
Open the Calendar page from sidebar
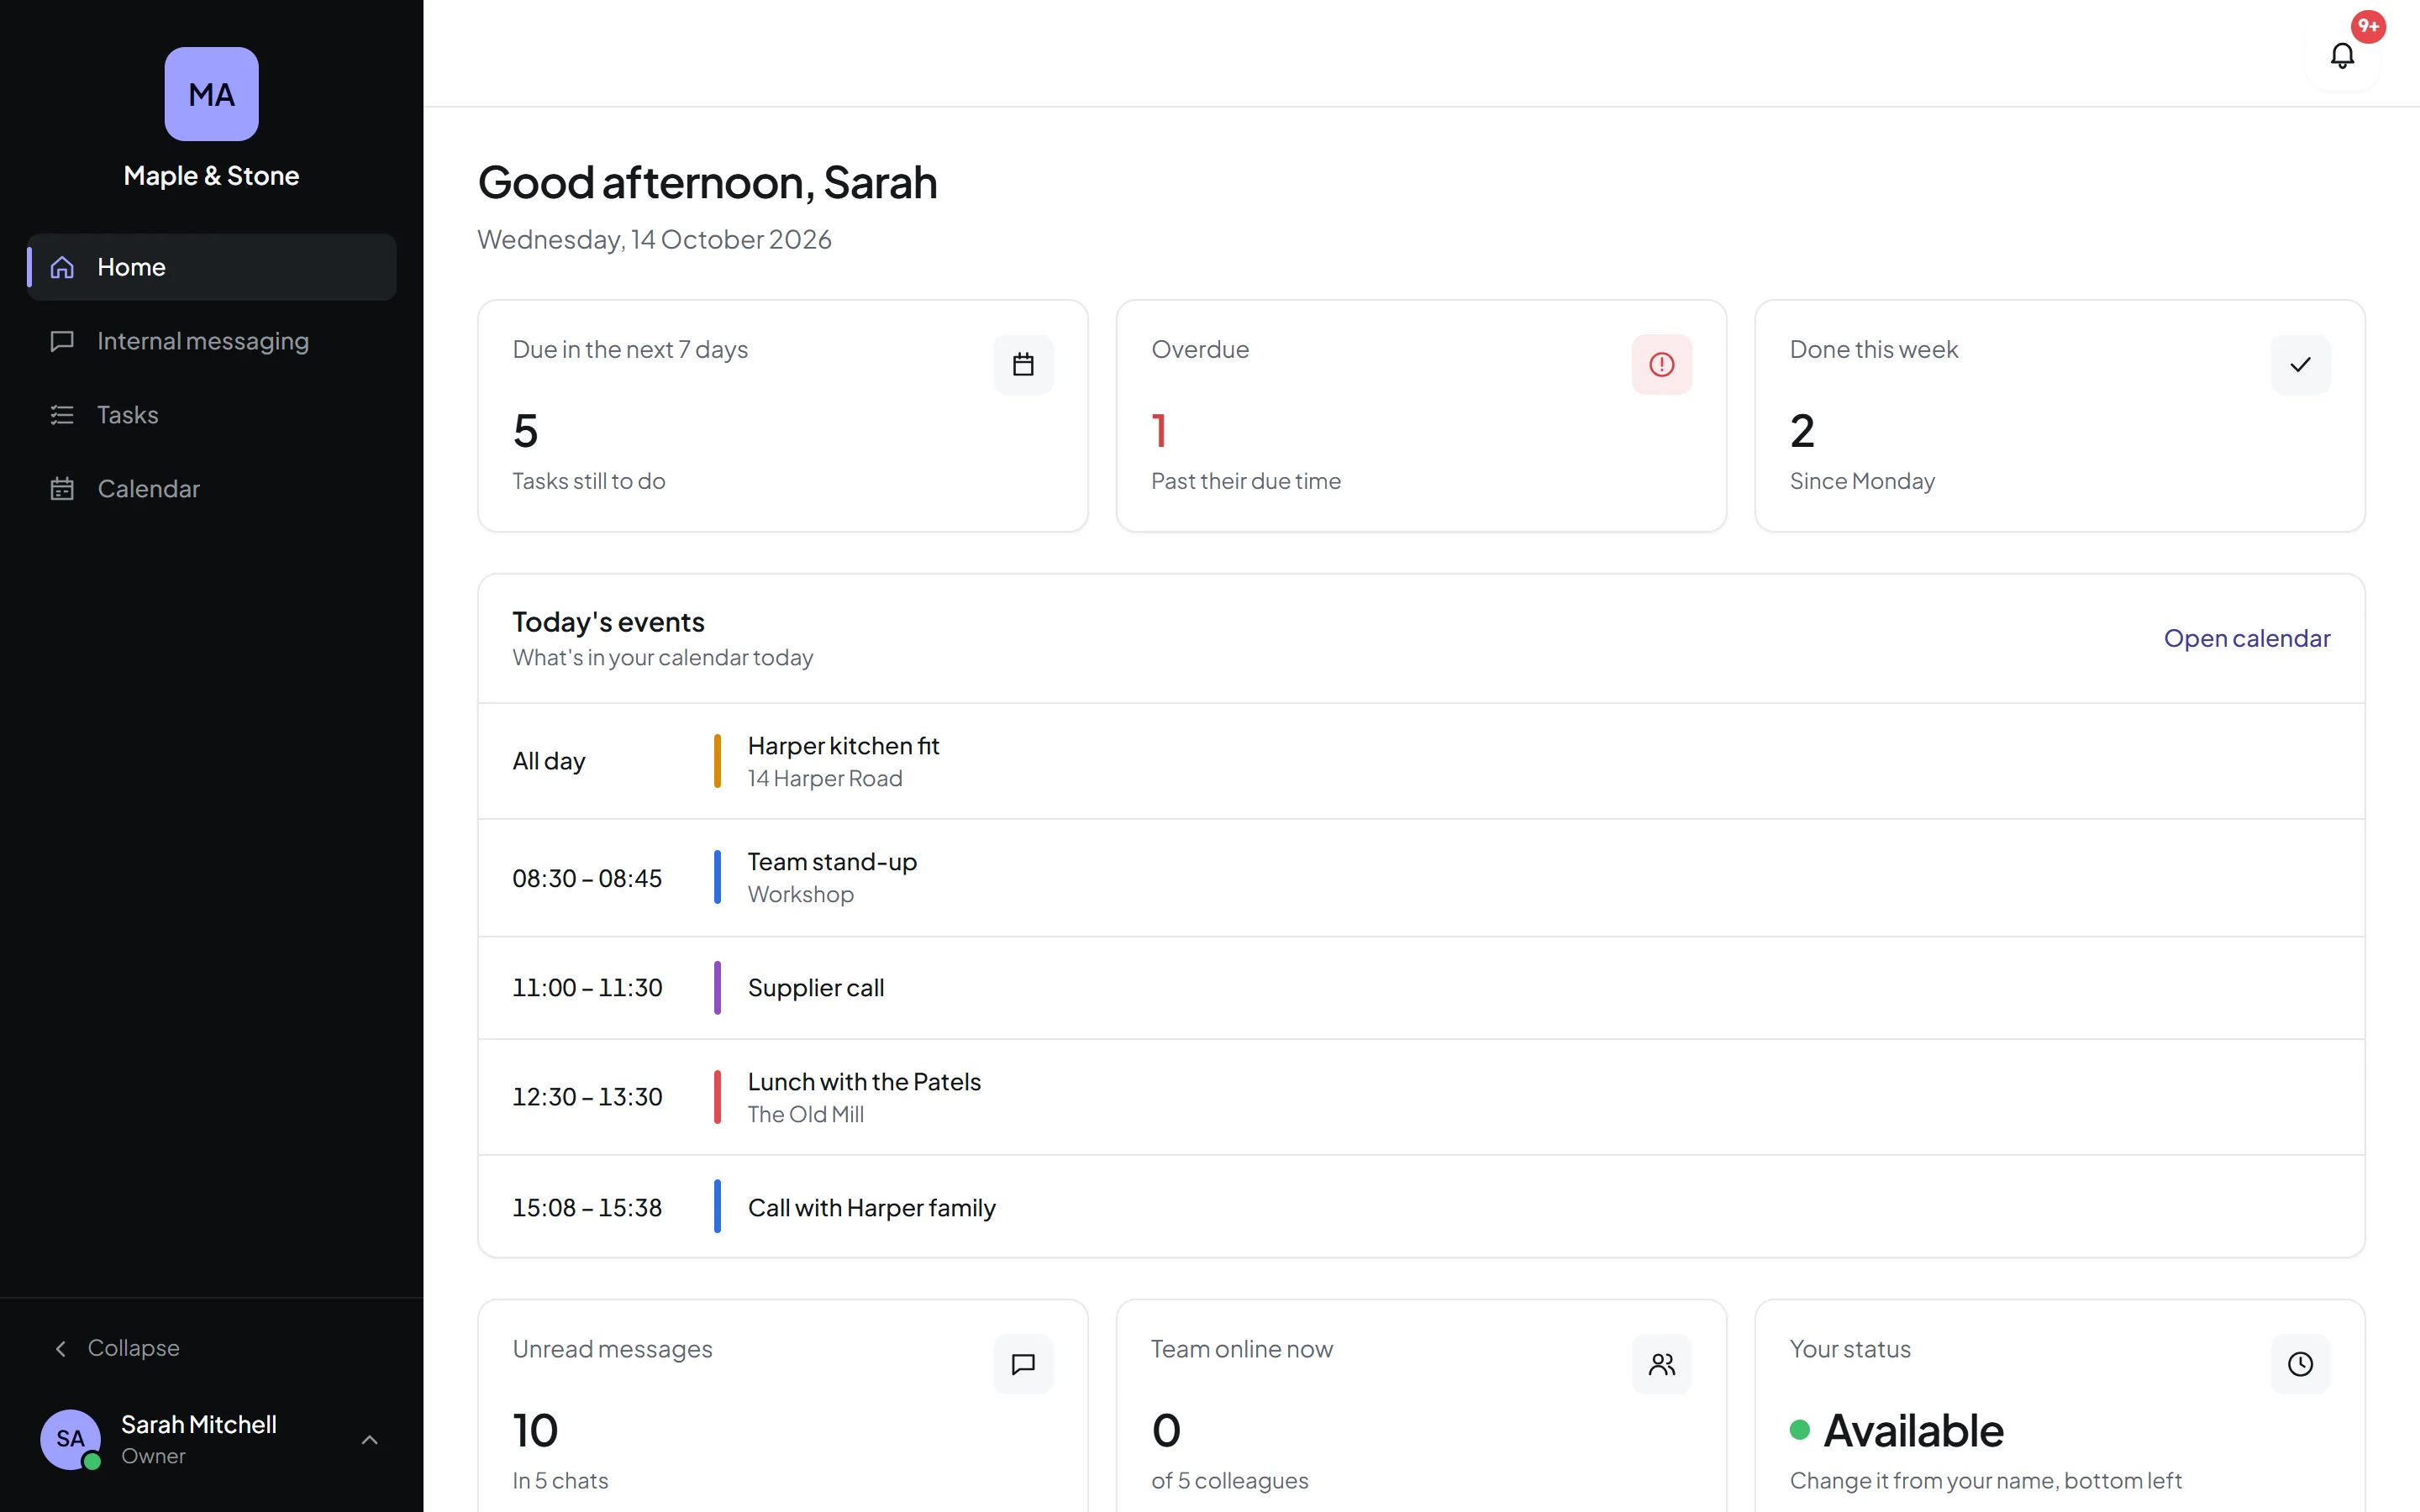pos(211,489)
